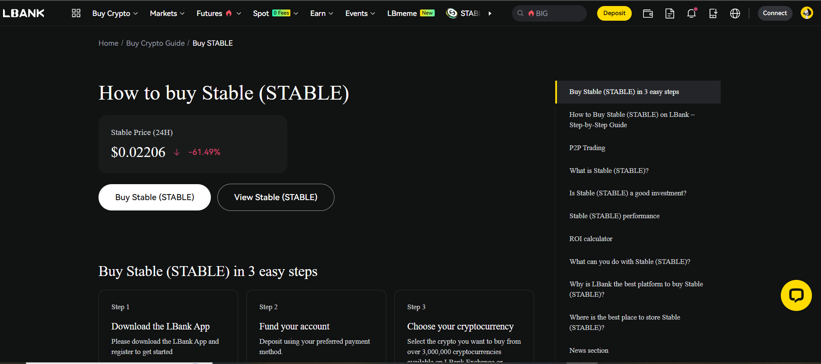
Task: Click the yellow Deposit button
Action: pyautogui.click(x=614, y=13)
